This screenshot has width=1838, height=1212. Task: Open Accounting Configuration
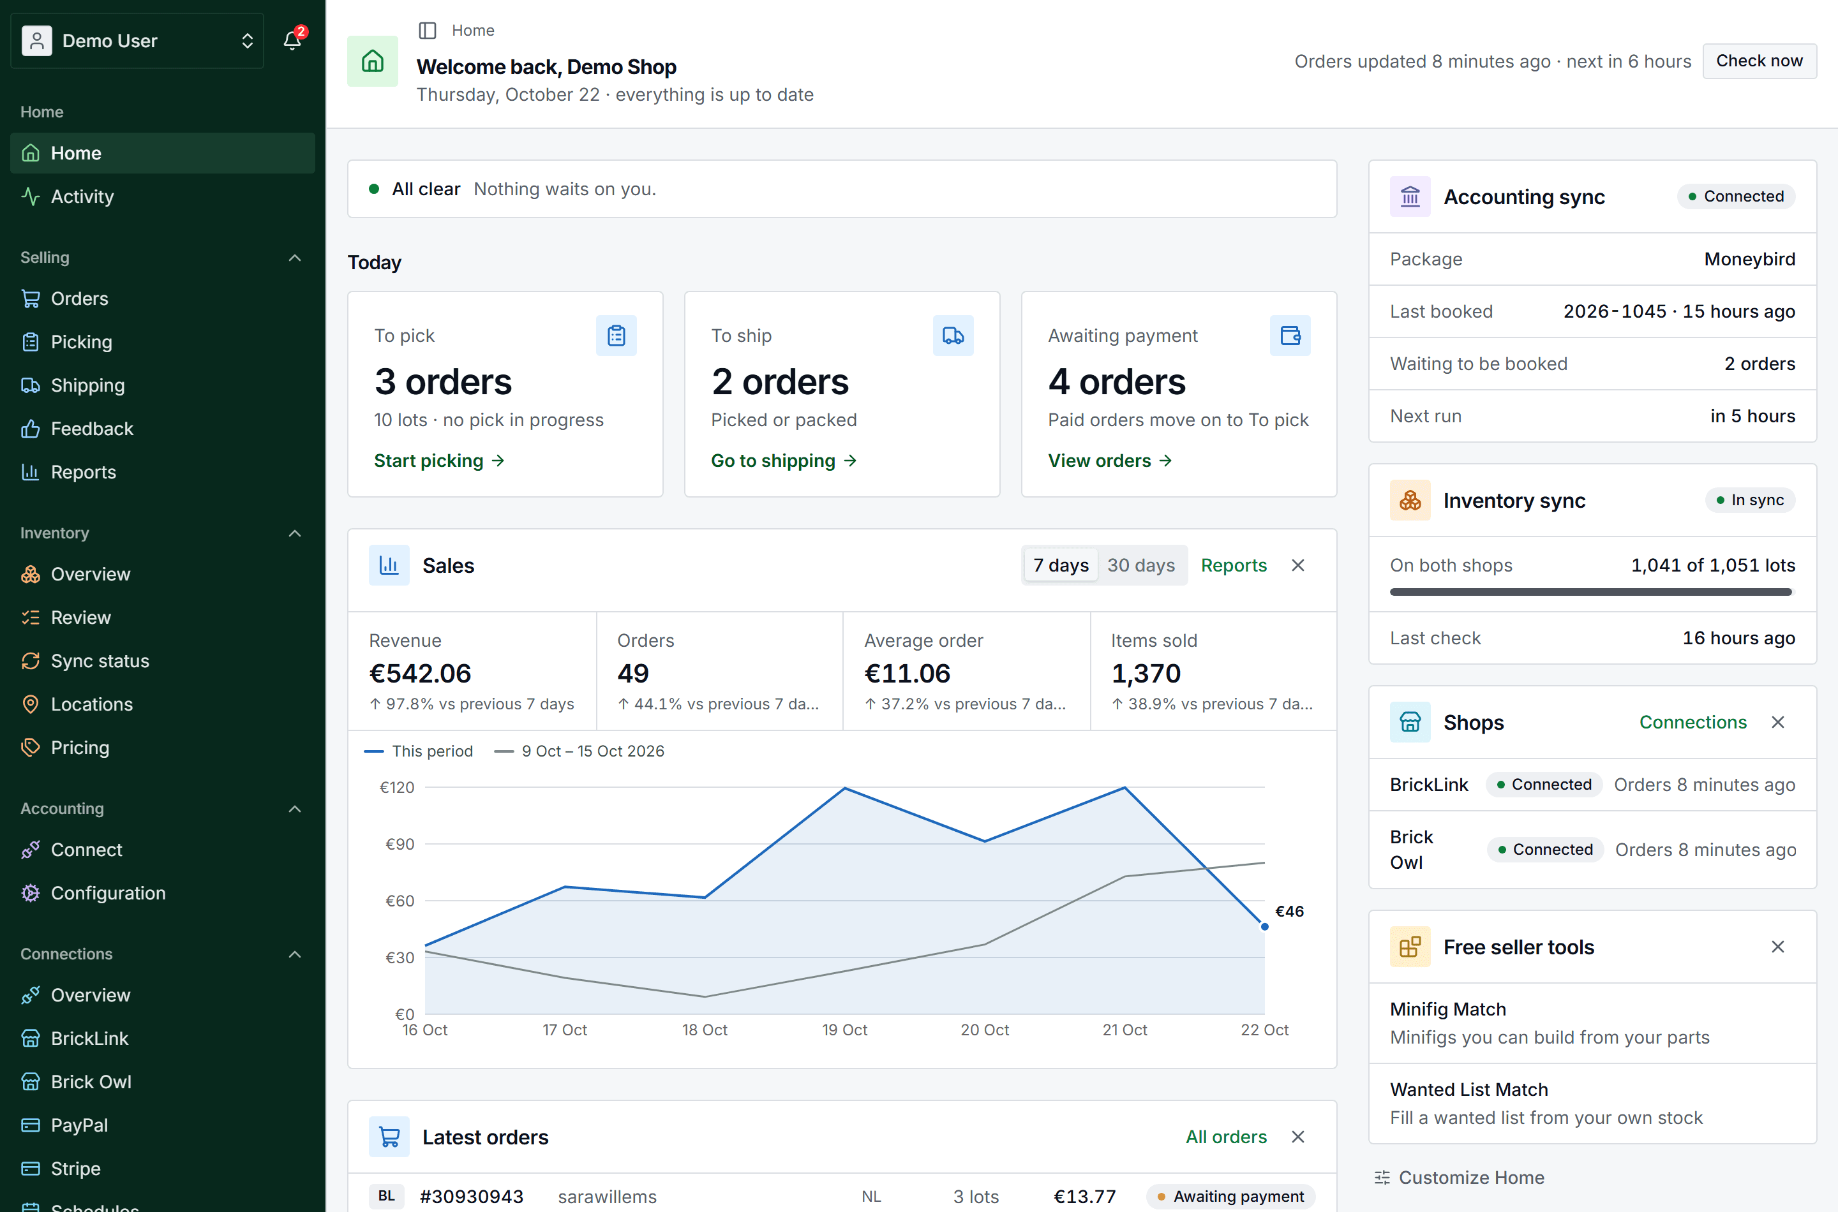[x=162, y=893]
